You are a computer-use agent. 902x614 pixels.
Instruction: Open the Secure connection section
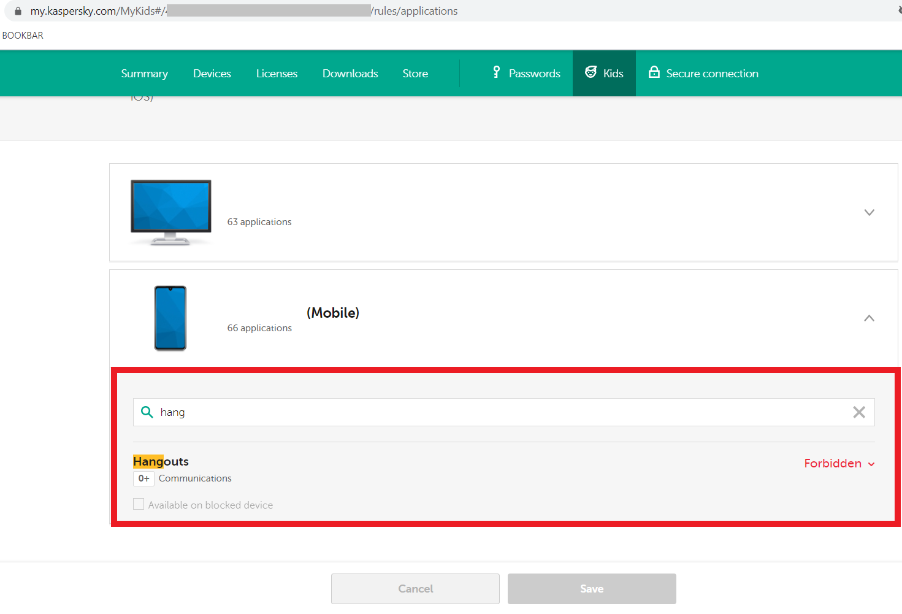[704, 74]
